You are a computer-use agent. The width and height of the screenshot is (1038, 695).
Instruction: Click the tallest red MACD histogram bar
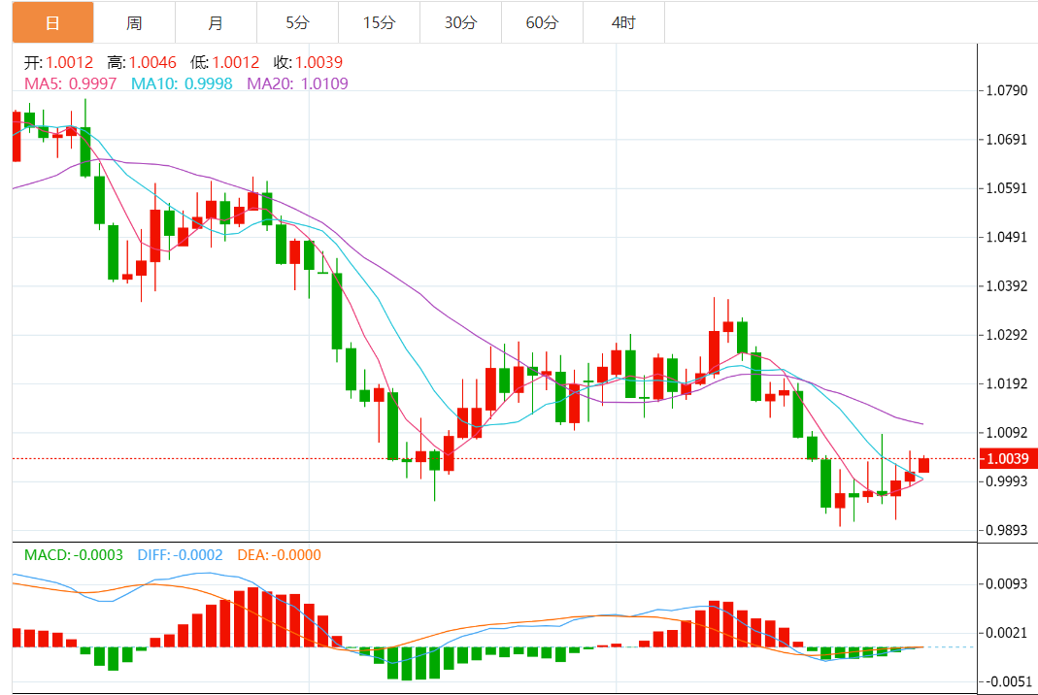click(x=253, y=616)
